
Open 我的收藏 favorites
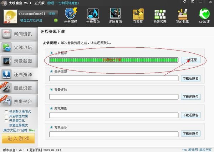(182, 16)
